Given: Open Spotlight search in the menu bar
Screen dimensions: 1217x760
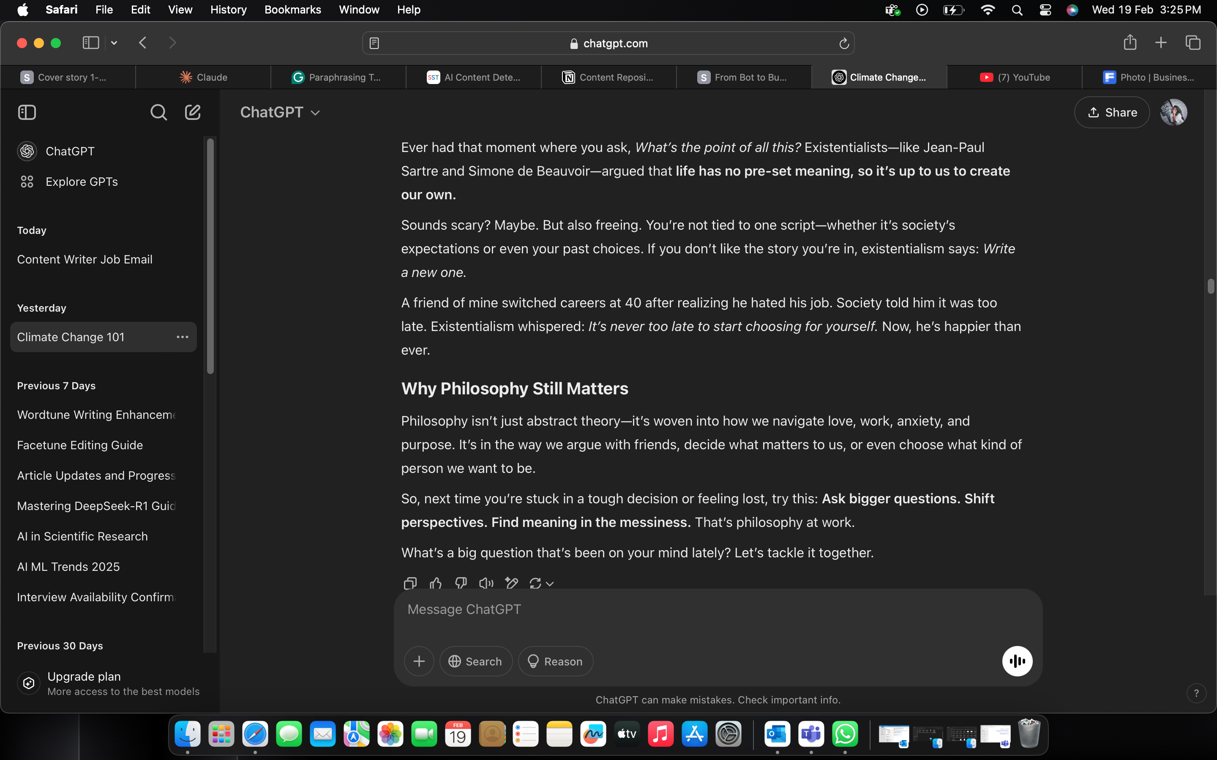Looking at the screenshot, I should click(1017, 10).
